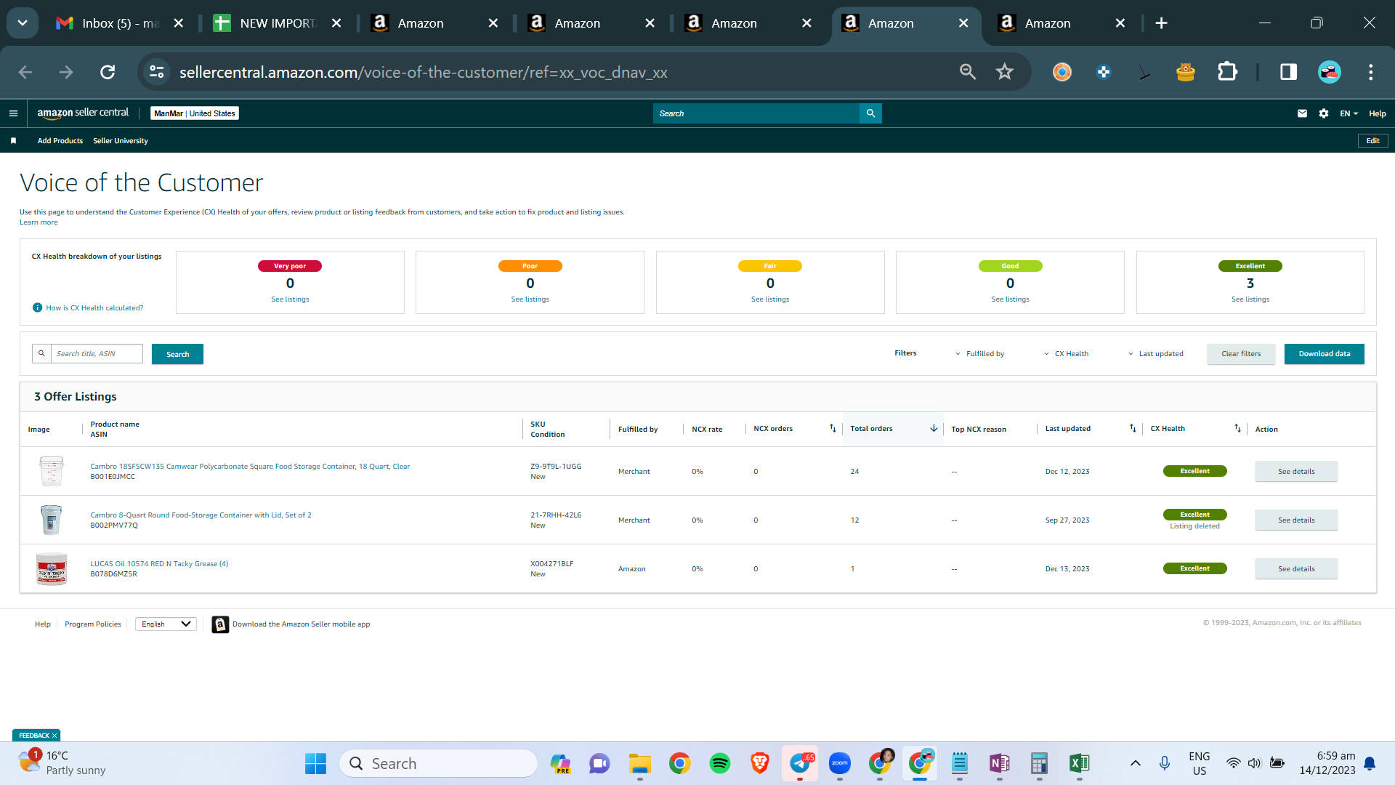Sort by Total orders column
This screenshot has width=1395, height=785.
tap(934, 429)
